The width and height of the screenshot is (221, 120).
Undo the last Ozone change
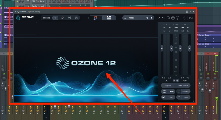pos(163,18)
